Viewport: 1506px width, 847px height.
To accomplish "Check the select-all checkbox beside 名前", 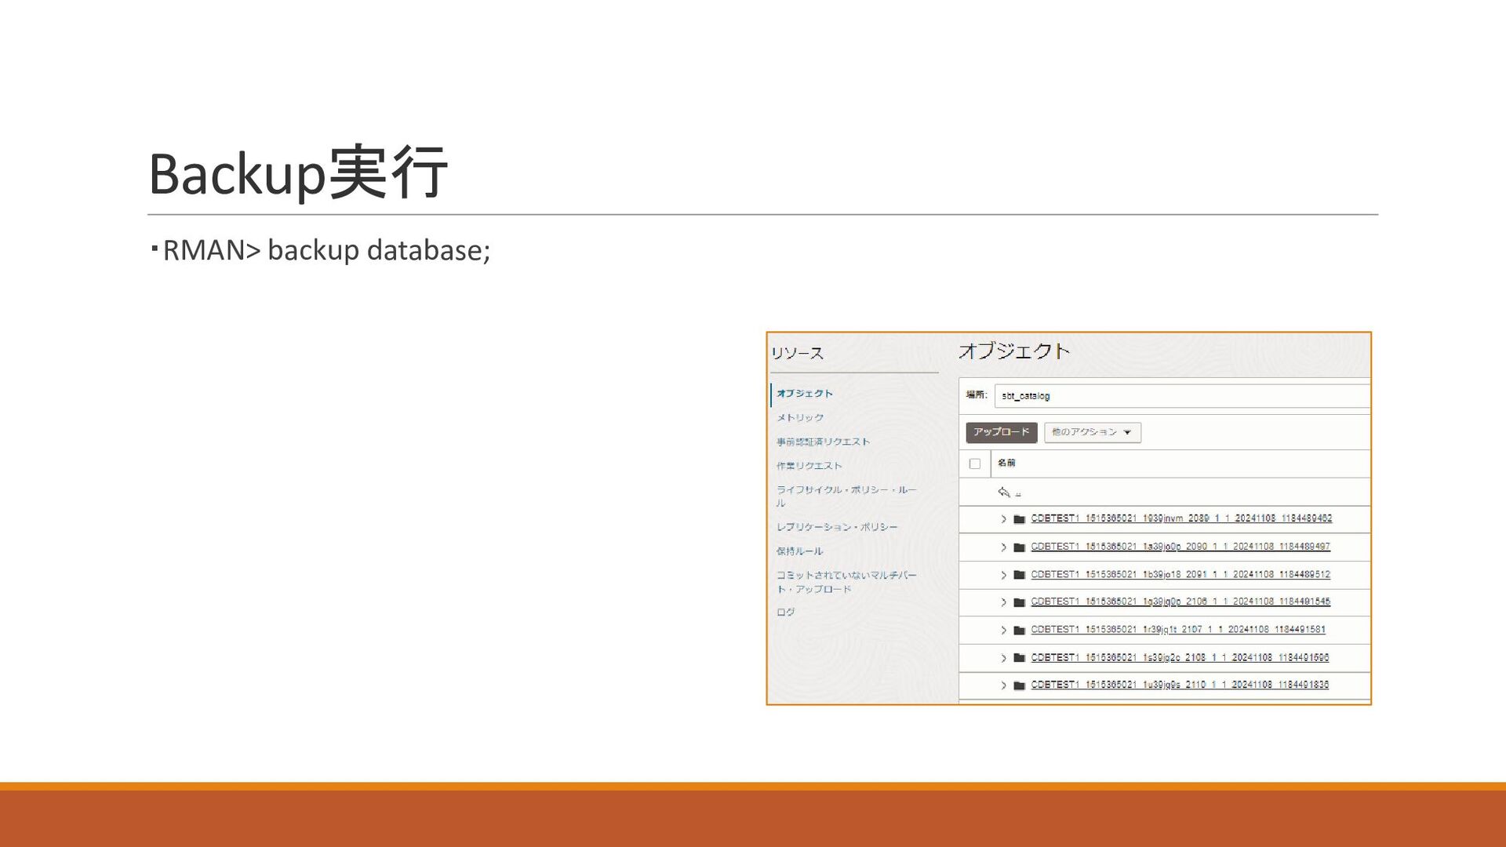I will coord(974,463).
